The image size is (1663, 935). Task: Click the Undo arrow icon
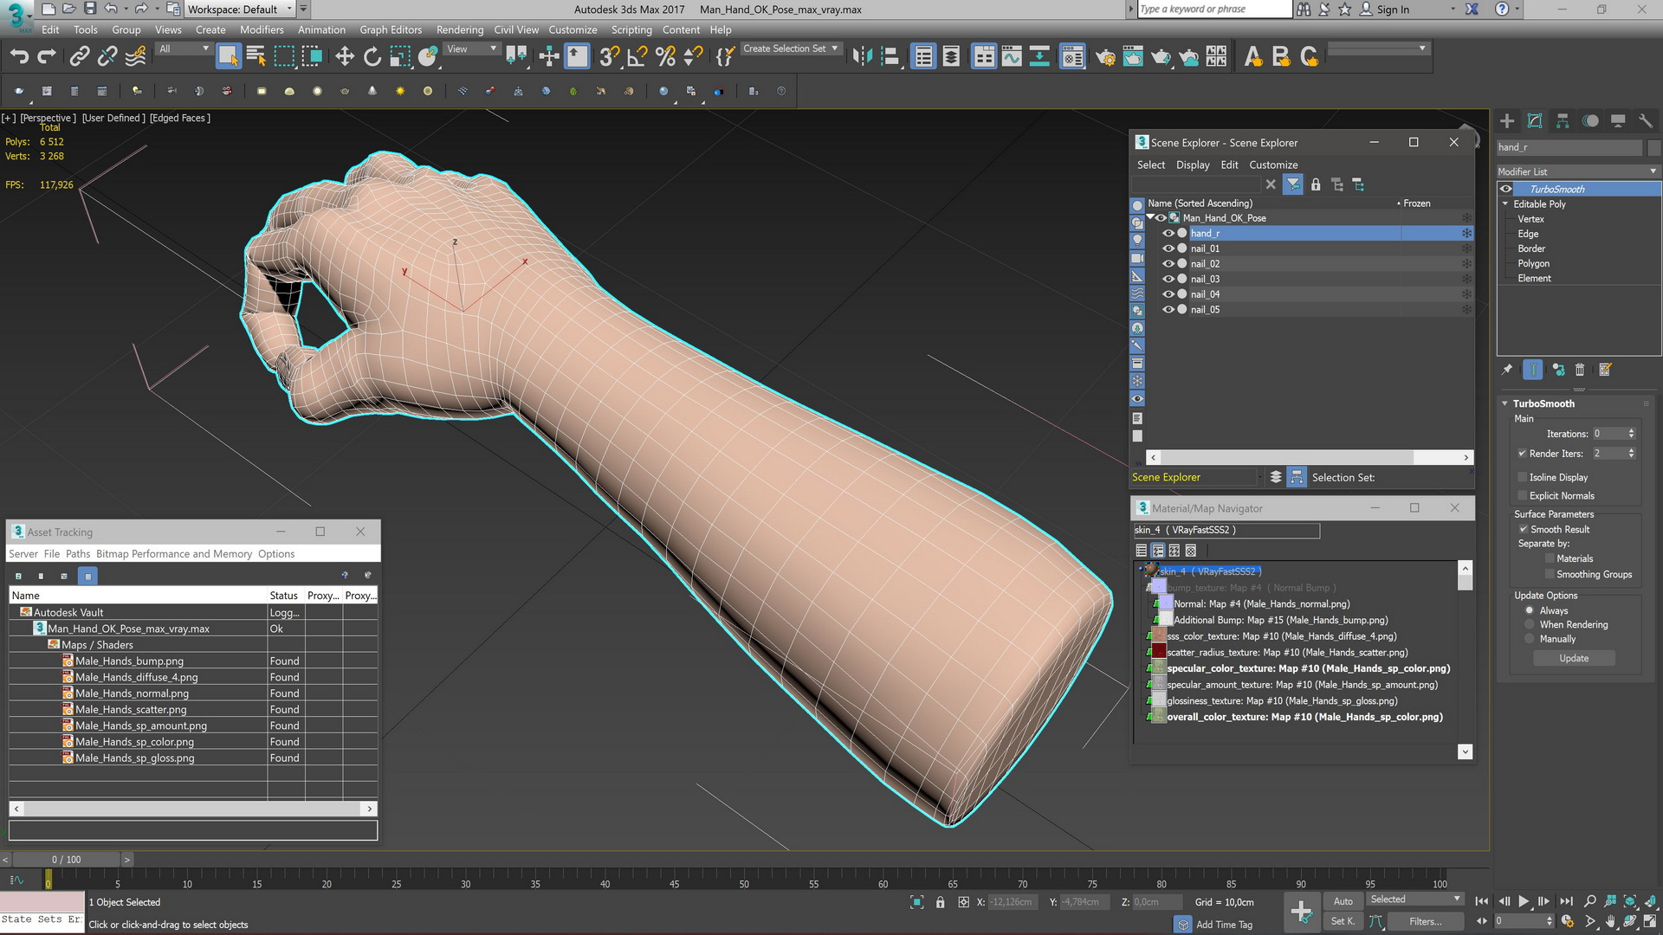19,57
